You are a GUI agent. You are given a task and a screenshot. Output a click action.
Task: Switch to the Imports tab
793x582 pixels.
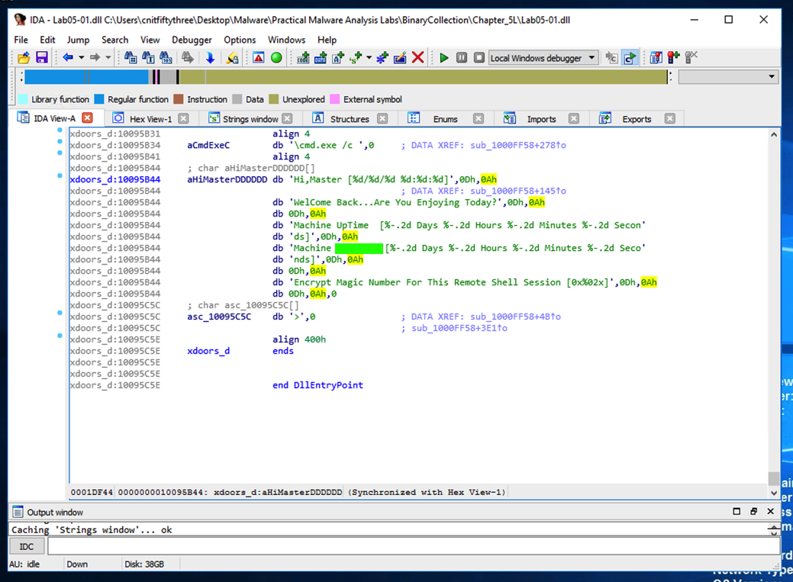point(541,119)
